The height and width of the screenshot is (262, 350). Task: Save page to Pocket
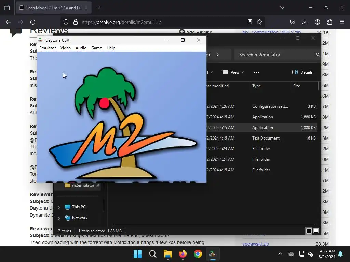tap(293, 22)
